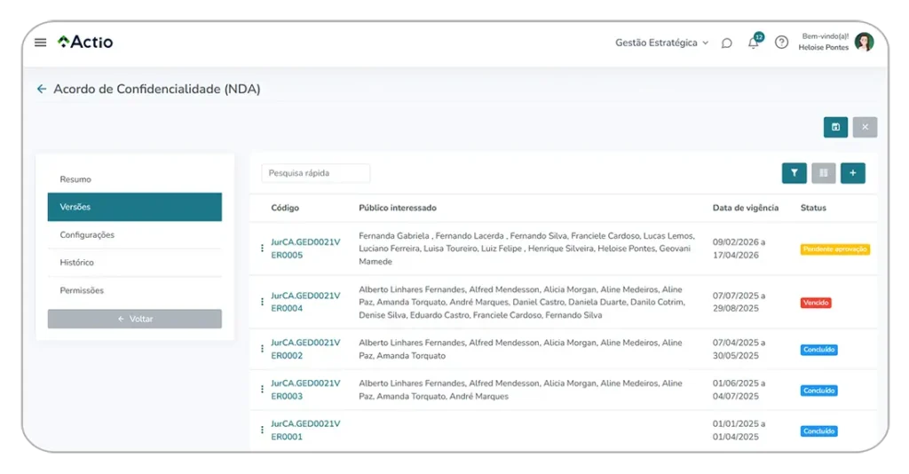The height and width of the screenshot is (474, 909).
Task: Open the chat messages icon
Action: [x=726, y=43]
